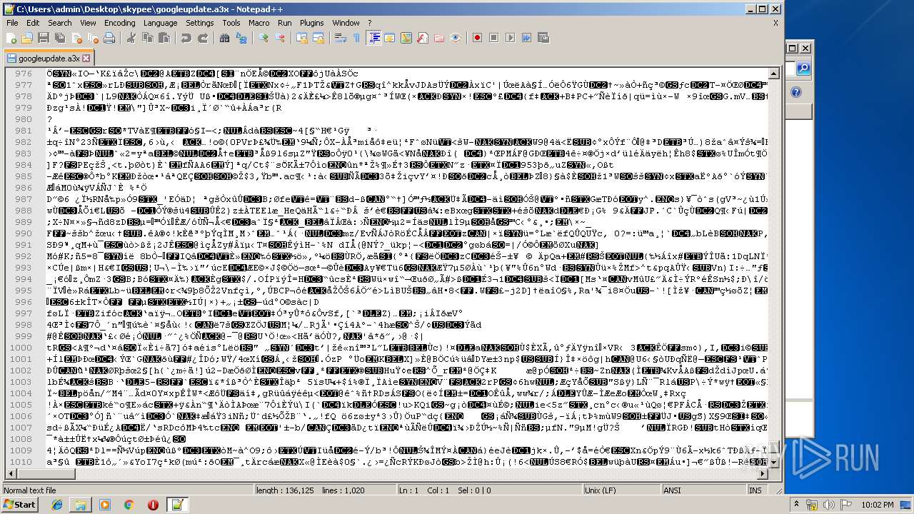Open the Edit menu
The width and height of the screenshot is (914, 514).
click(x=34, y=23)
